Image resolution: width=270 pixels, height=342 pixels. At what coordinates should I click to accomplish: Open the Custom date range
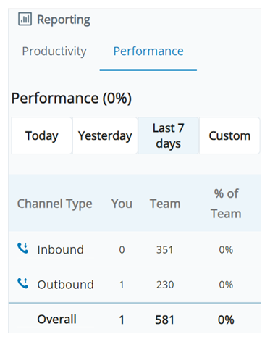click(x=229, y=135)
